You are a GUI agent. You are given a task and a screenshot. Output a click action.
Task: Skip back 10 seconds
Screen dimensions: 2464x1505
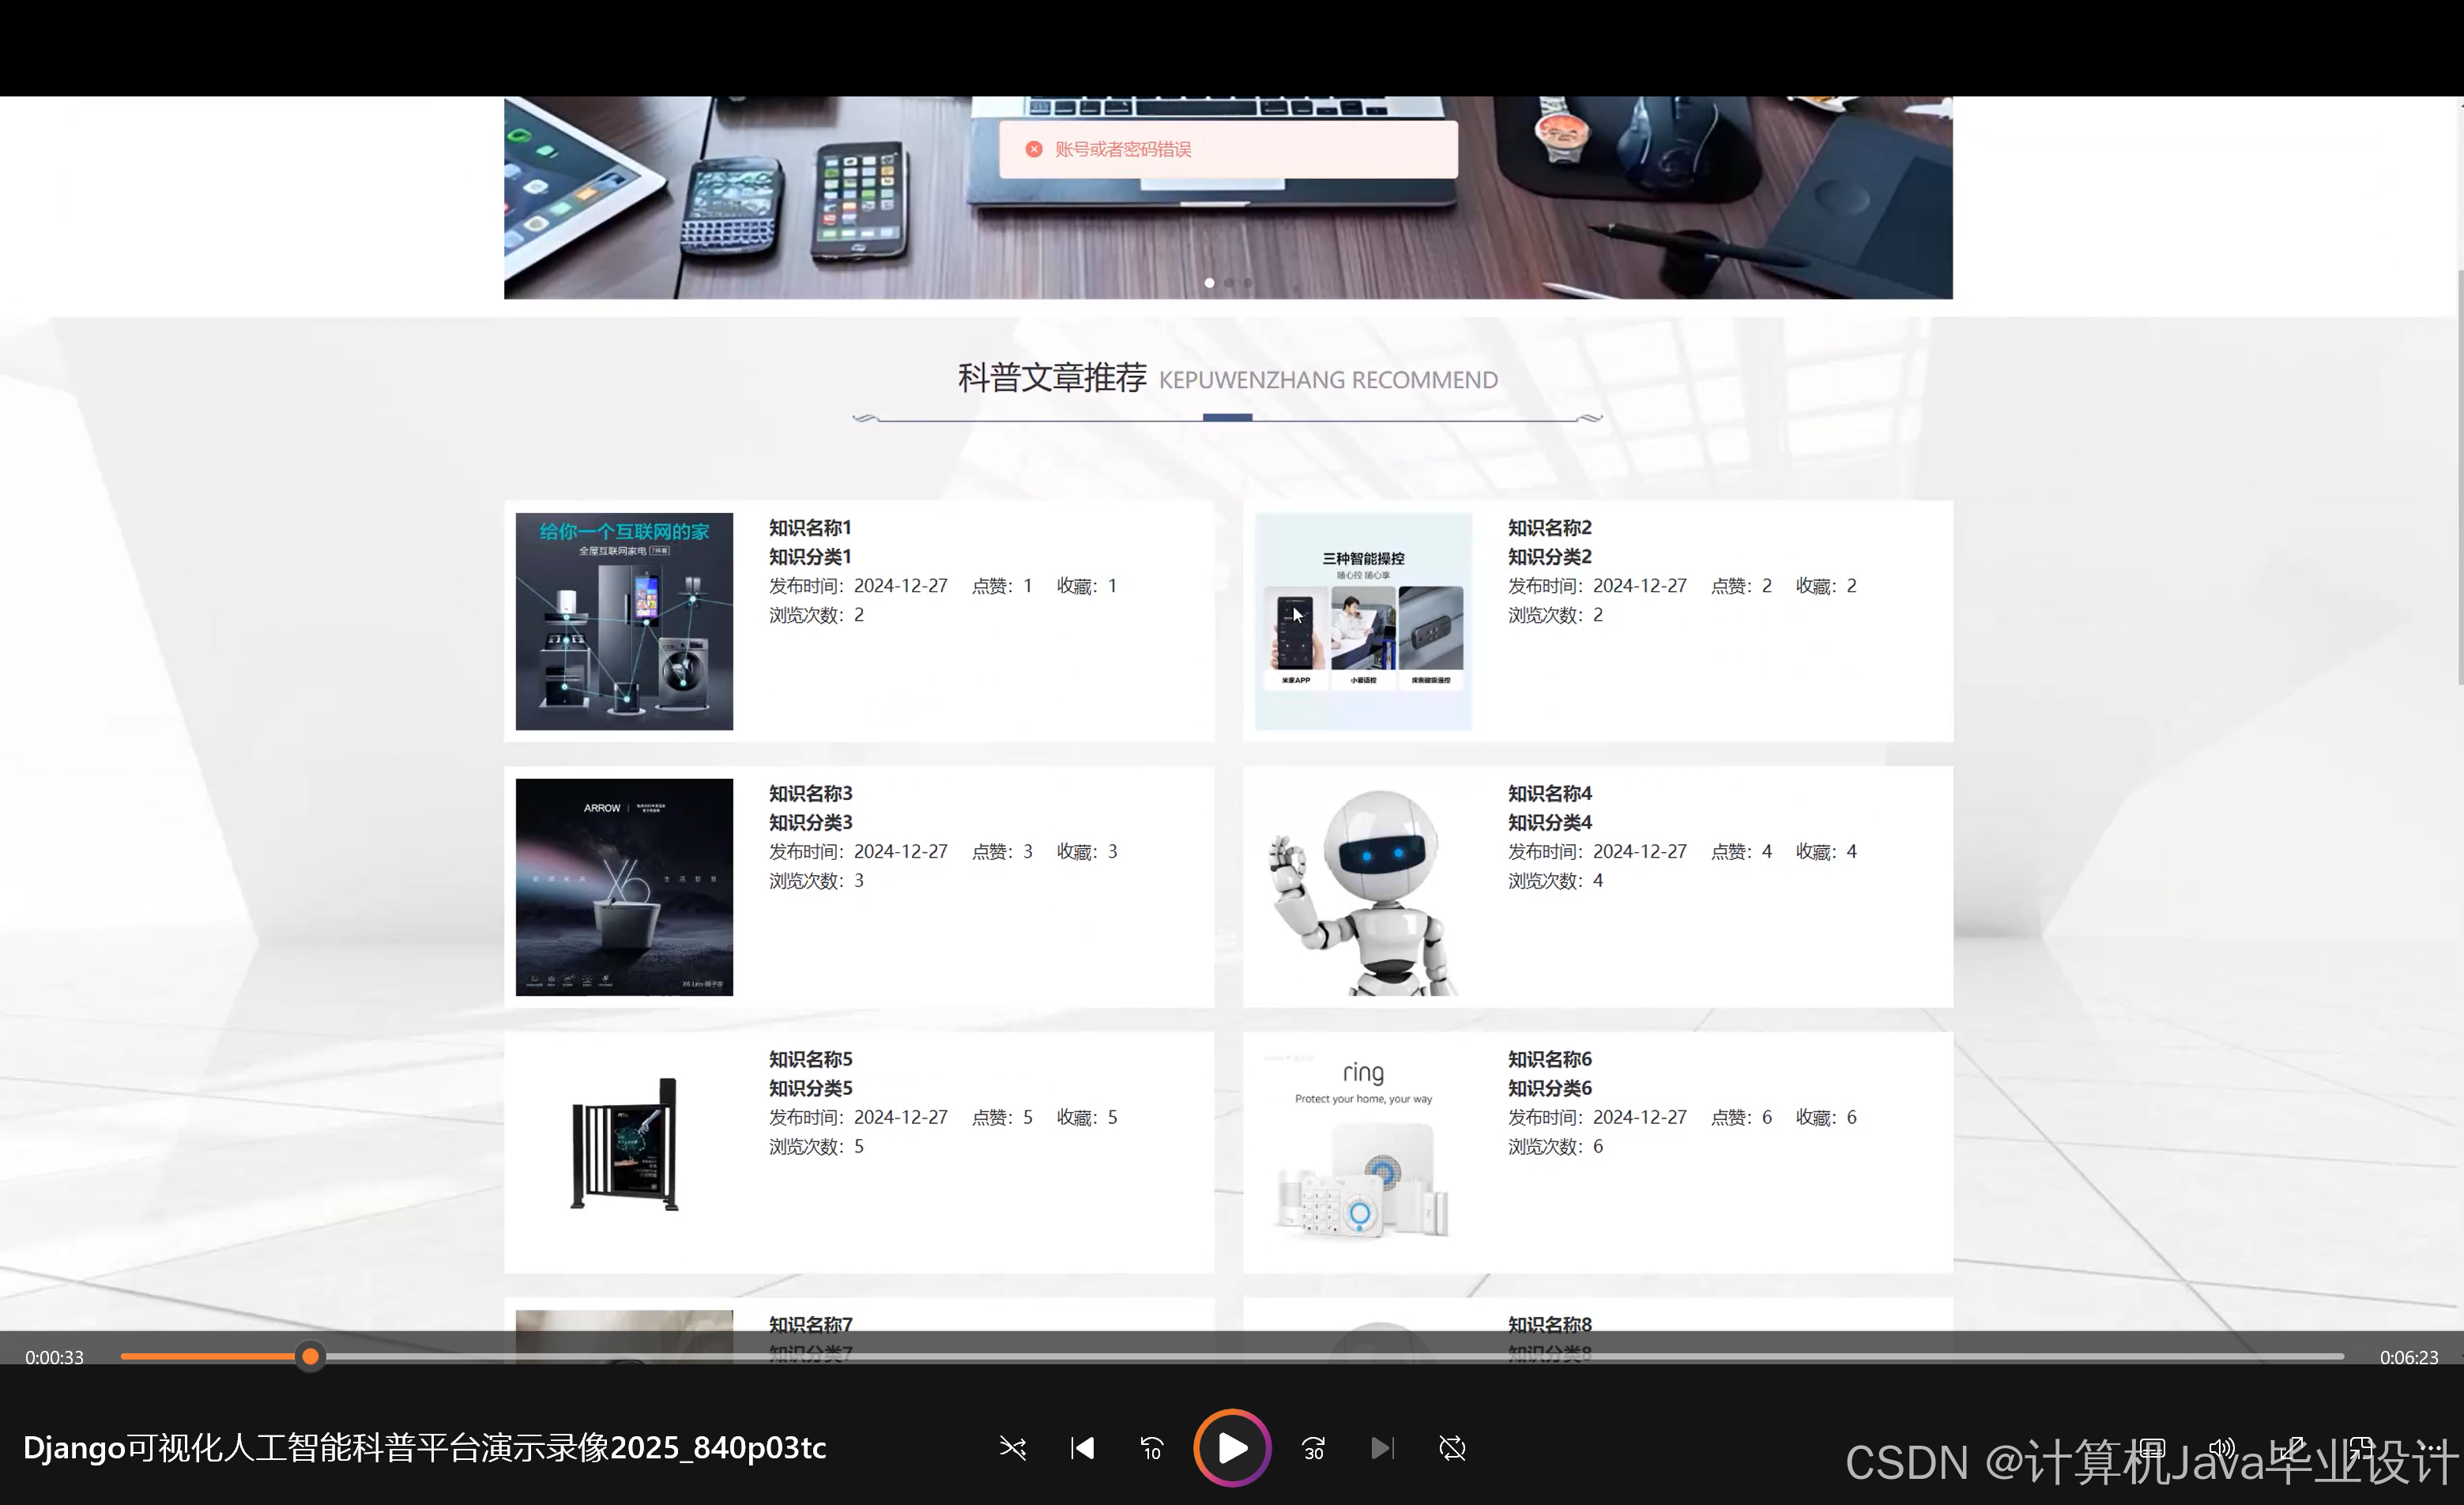tap(1152, 1448)
